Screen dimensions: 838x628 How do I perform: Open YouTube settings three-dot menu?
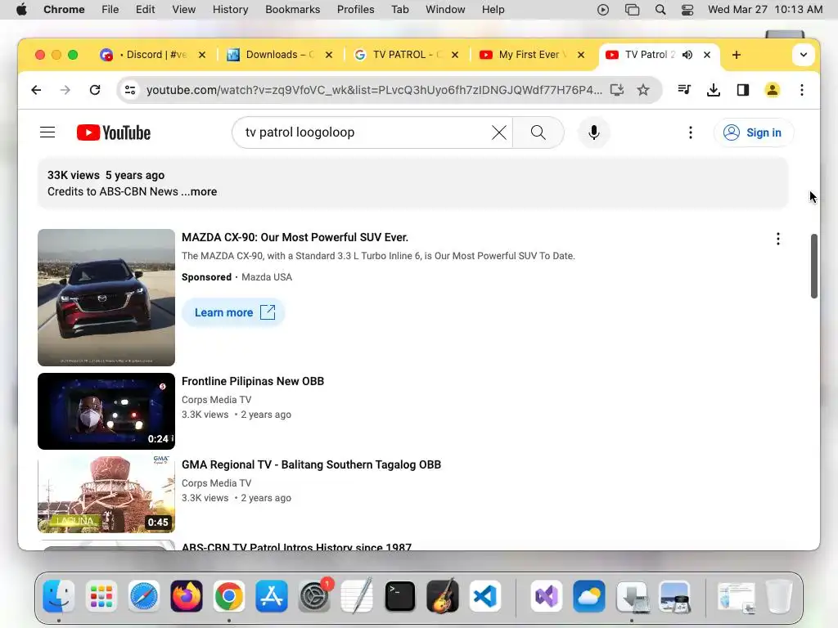coord(691,132)
